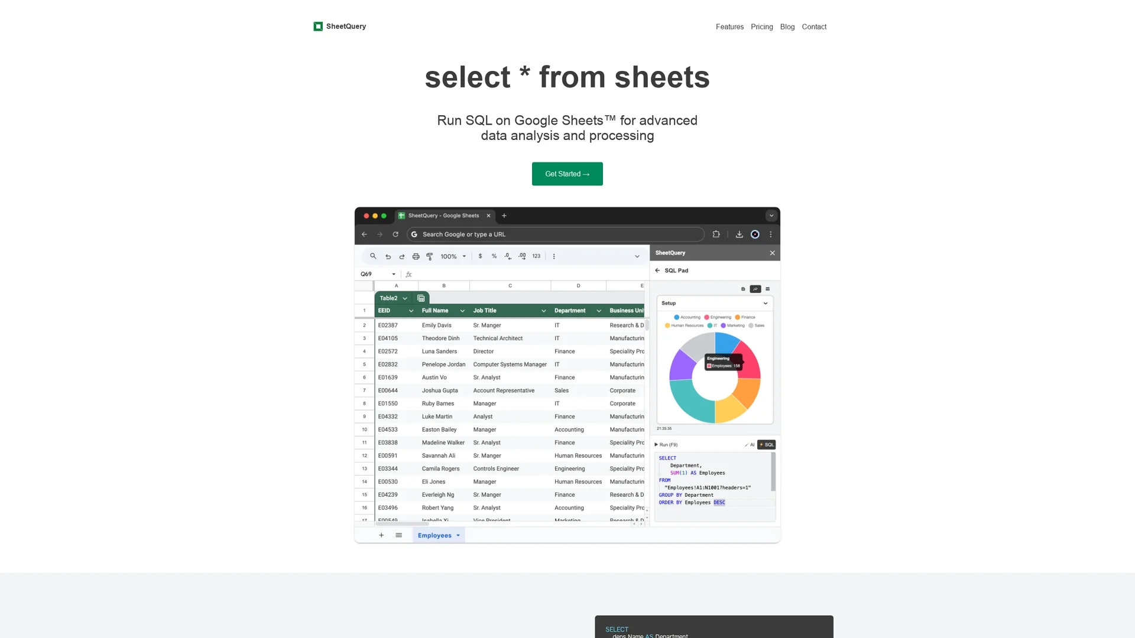Open the Job Title column filter dropdown
Viewport: 1135px width, 638px height.
(543, 311)
